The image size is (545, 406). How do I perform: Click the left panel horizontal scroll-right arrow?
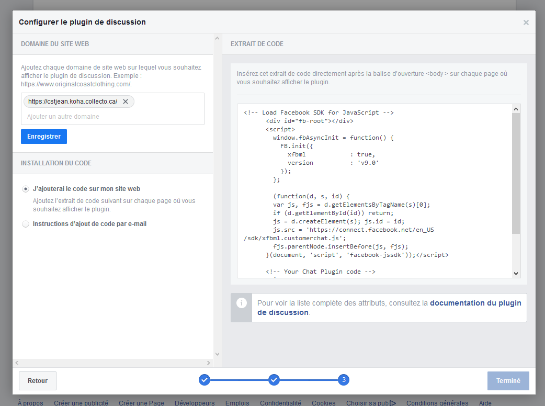point(209,363)
